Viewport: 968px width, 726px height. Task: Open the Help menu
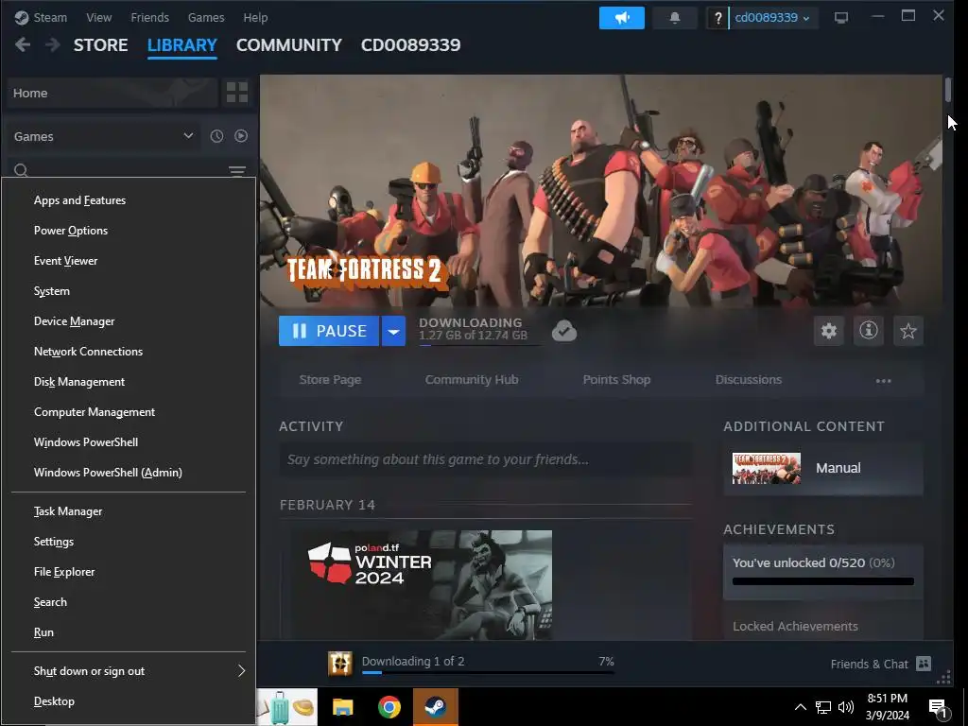pyautogui.click(x=255, y=17)
